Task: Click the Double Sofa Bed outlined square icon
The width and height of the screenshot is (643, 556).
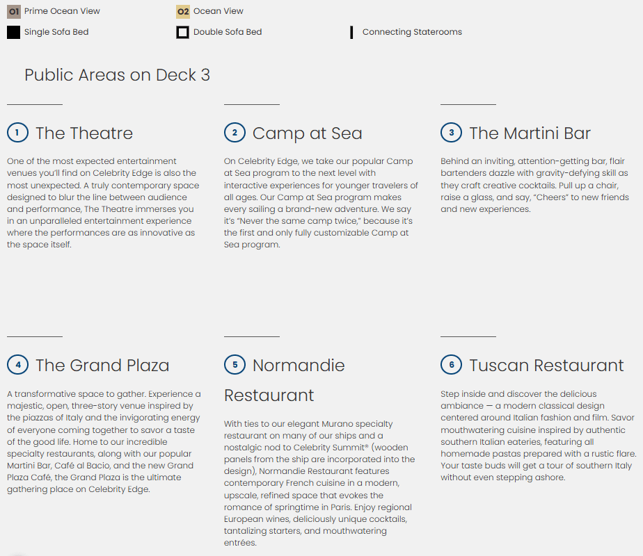Action: coord(182,32)
